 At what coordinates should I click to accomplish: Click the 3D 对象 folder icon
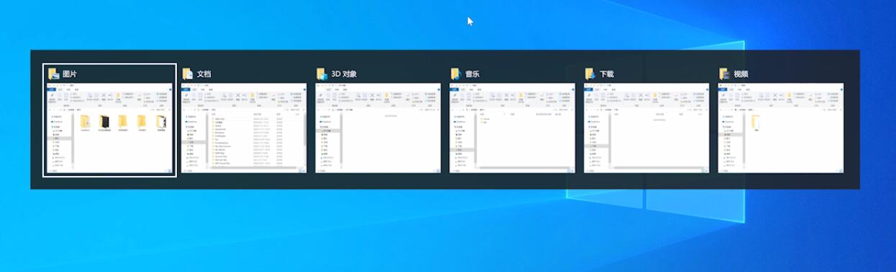(322, 74)
